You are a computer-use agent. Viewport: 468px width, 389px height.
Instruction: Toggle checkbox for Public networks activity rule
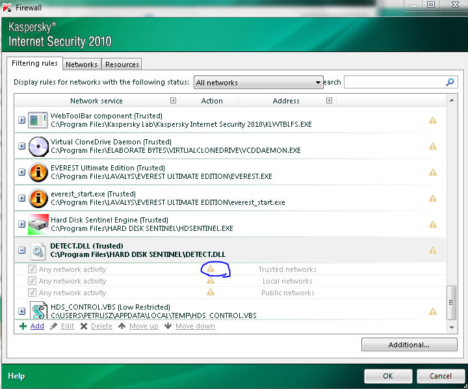click(32, 293)
